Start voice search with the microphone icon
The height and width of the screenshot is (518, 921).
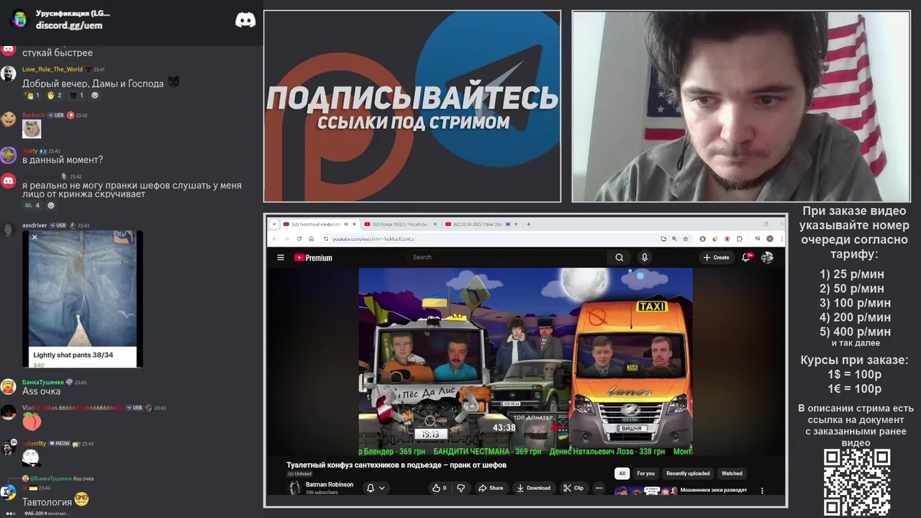pos(645,258)
